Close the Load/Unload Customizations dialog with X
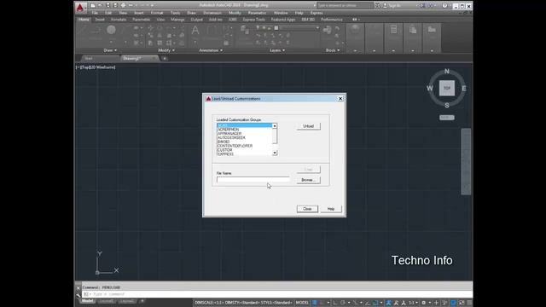The image size is (546, 307). point(340,99)
